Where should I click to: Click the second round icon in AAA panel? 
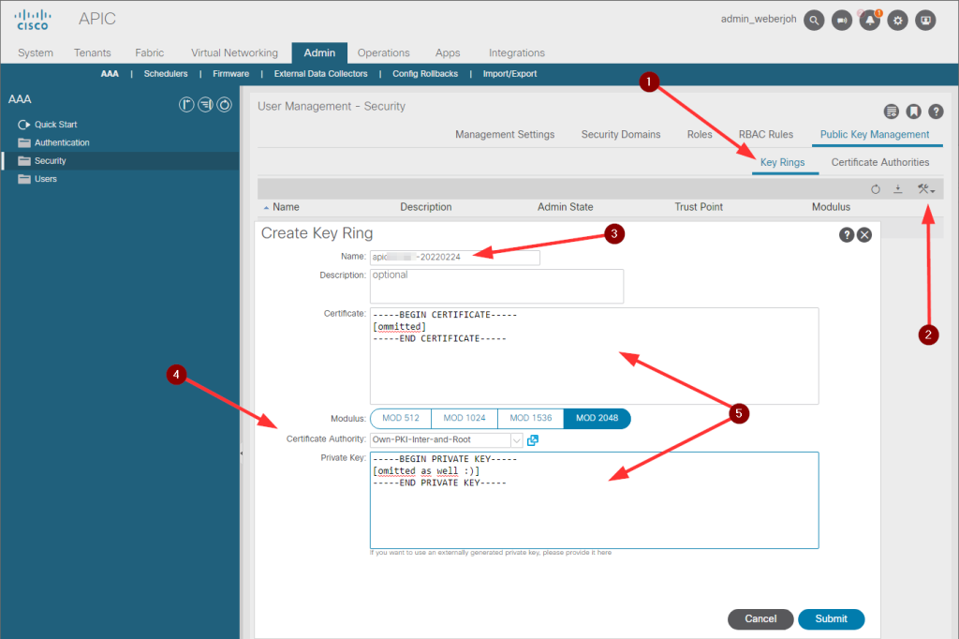205,105
